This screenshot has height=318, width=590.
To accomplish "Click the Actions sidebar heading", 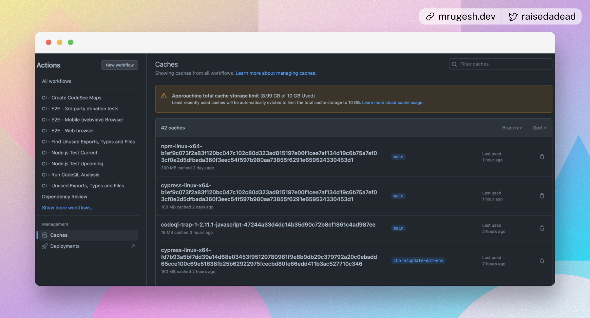I will point(48,65).
